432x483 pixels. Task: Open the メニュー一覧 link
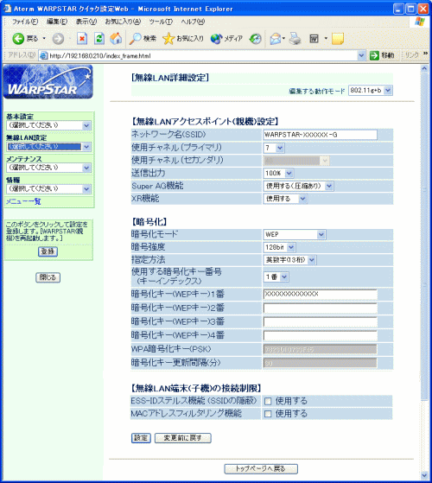(x=23, y=202)
